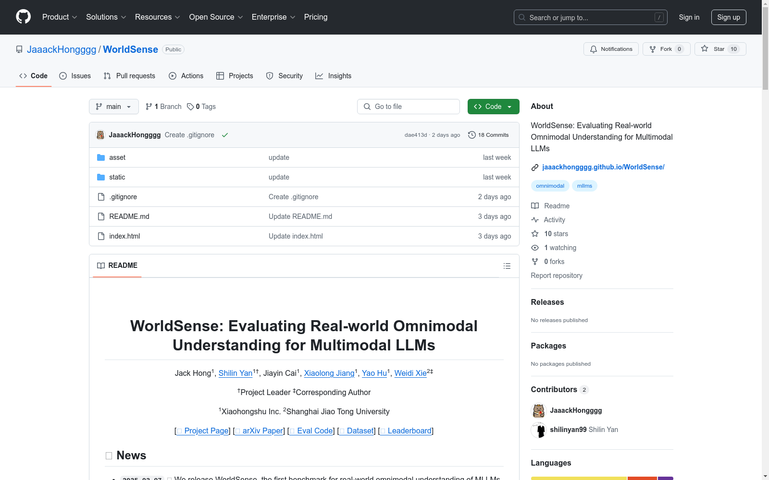
Task: Click the star icon beside 10 stars
Action: [535, 234]
